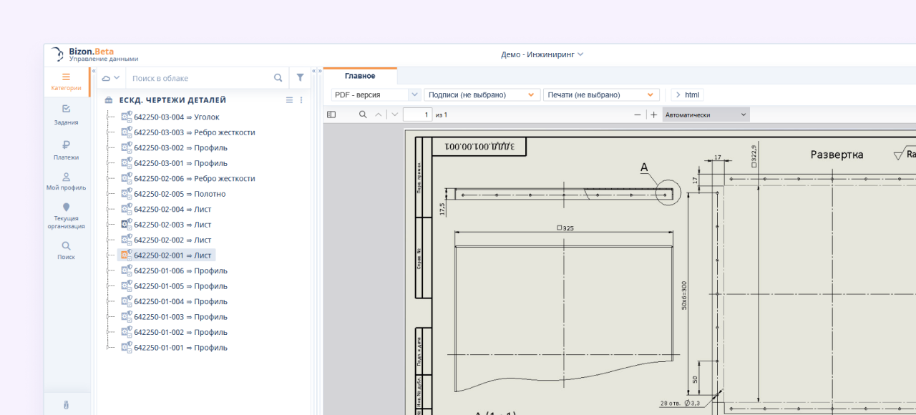916x415 pixels.
Task: Select 642250-01-005 ⇒ Профиль
Action: click(x=180, y=285)
